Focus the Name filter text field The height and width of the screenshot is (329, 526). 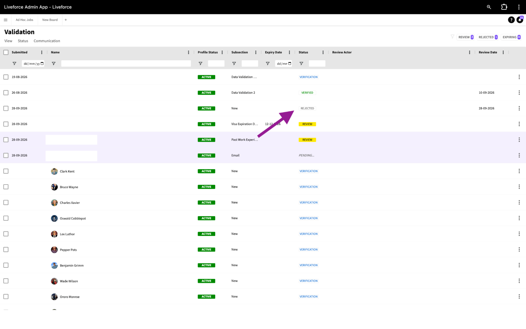tap(126, 64)
